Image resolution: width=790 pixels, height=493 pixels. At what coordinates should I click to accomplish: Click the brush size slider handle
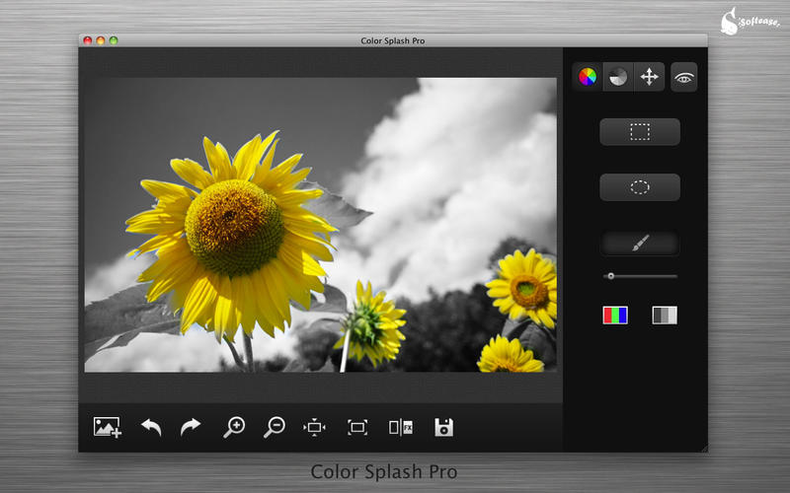pyautogui.click(x=611, y=276)
